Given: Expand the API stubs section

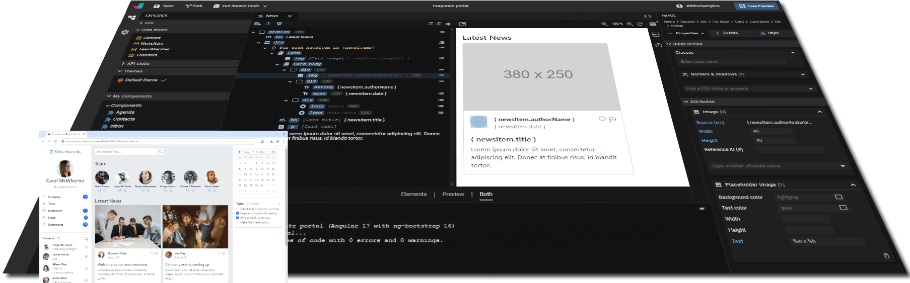Looking at the screenshot, I should [x=135, y=64].
